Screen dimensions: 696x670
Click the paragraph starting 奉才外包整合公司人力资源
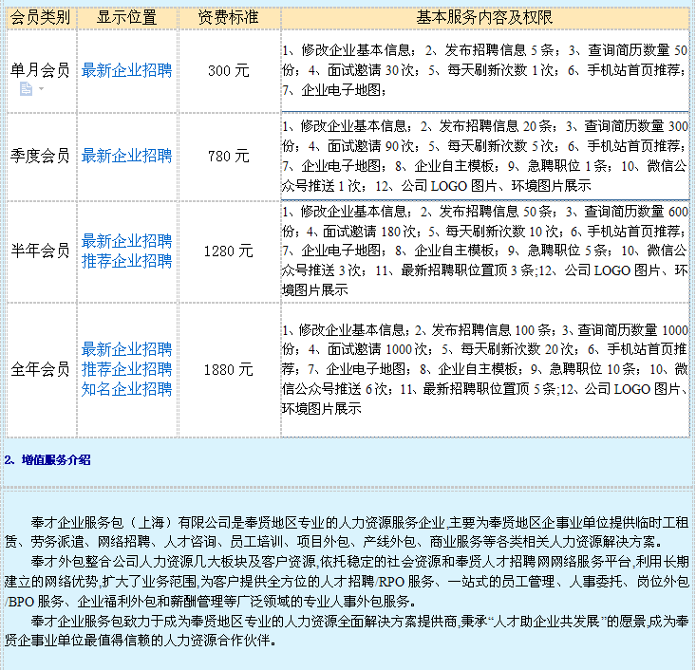click(347, 582)
